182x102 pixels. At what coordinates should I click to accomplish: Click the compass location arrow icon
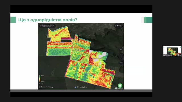(x=121, y=63)
